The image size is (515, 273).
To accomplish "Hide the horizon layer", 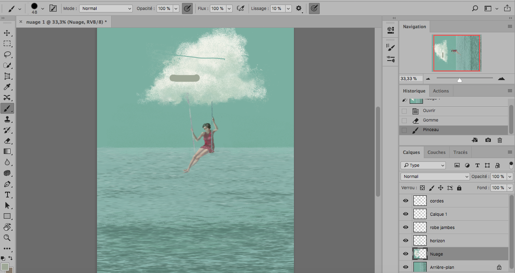I will point(406,241).
